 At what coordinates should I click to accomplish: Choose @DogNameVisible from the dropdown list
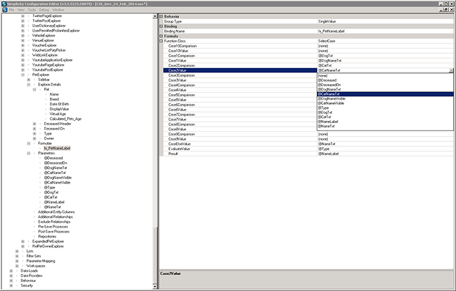click(x=334, y=99)
